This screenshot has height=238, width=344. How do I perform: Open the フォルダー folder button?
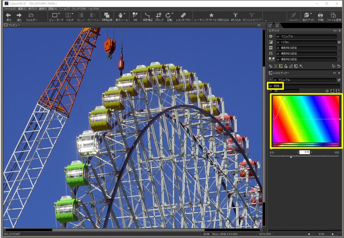tap(31, 17)
